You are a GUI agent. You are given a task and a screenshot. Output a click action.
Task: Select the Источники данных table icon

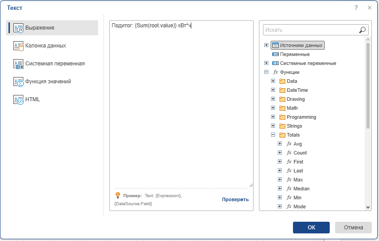point(276,45)
